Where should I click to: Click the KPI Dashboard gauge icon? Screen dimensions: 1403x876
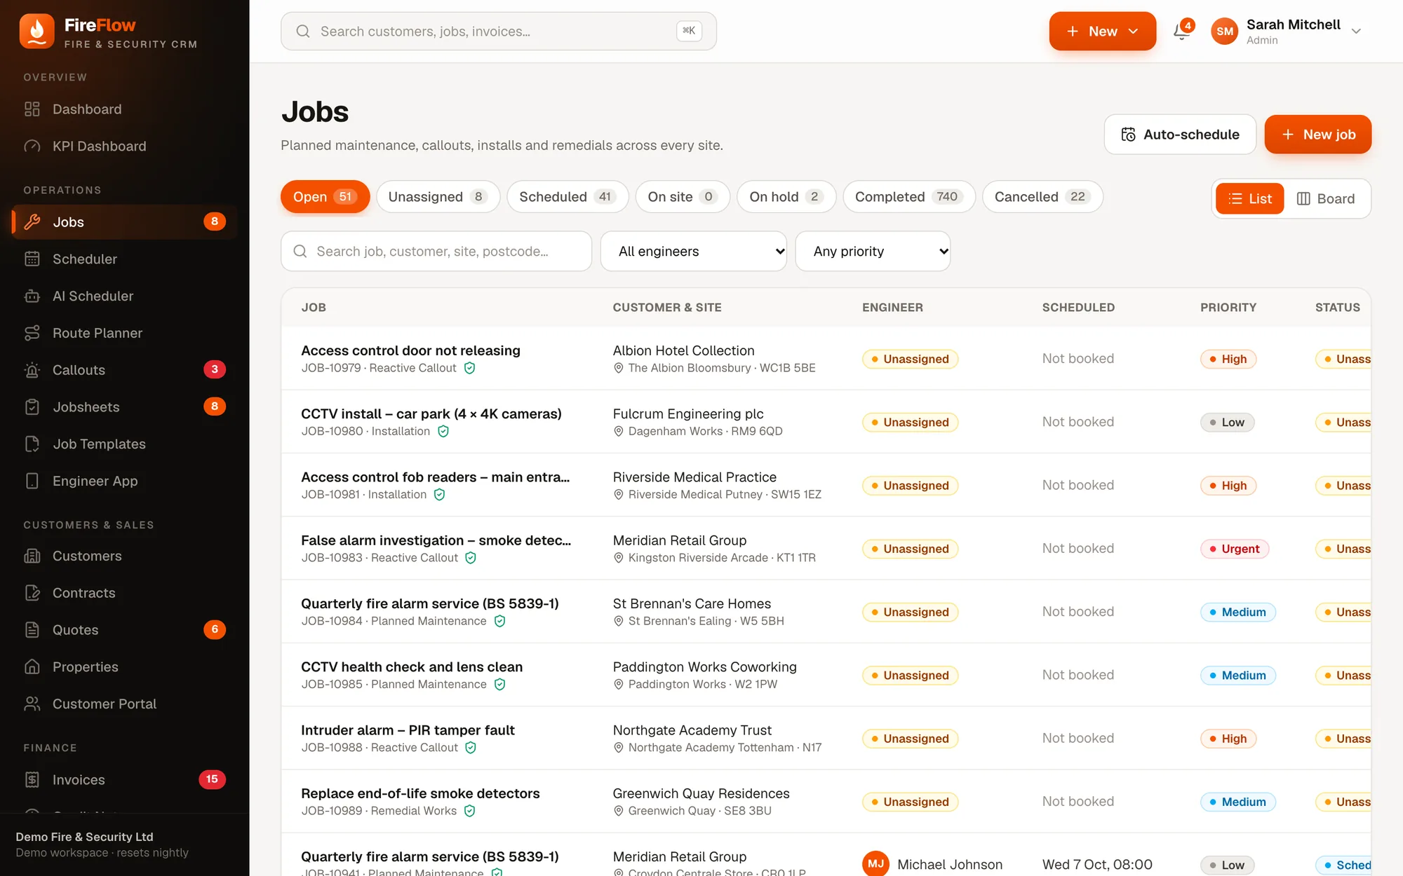(x=32, y=146)
